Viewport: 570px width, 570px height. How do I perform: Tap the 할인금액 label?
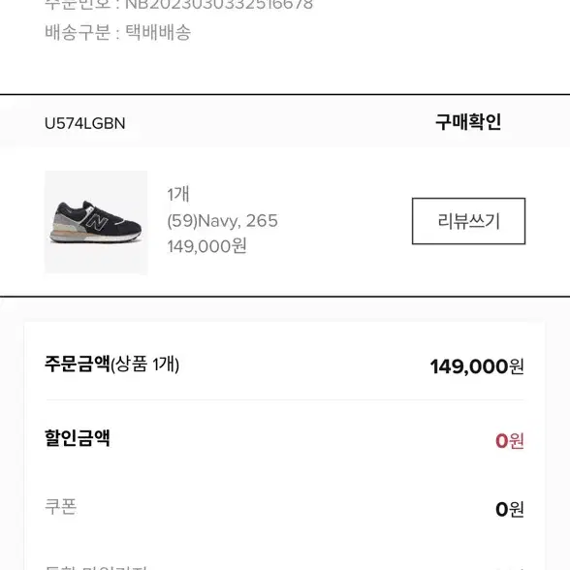click(x=78, y=438)
